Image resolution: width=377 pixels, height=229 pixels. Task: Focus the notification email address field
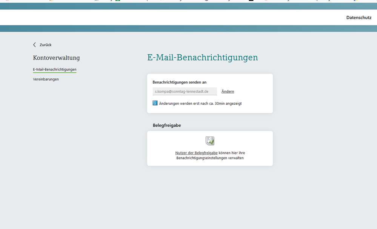point(185,92)
